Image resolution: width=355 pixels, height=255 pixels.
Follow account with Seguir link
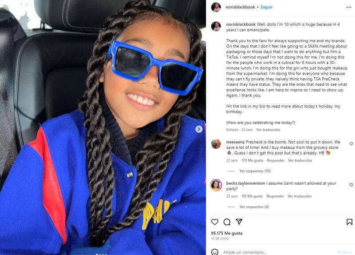tap(267, 7)
